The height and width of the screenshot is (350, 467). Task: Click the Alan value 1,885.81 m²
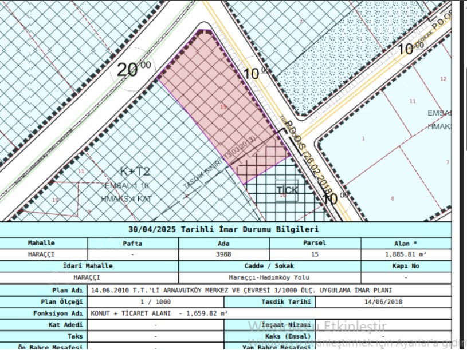coord(405,254)
